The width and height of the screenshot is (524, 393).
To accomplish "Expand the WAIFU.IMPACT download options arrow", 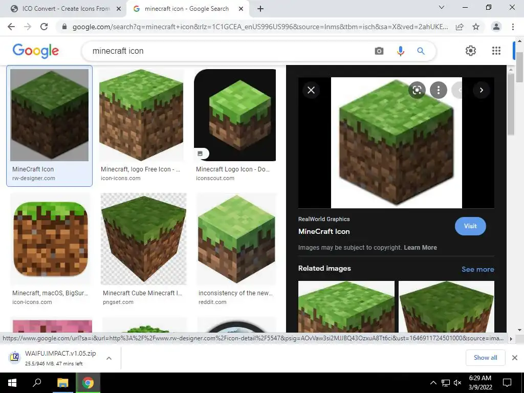I will tap(108, 358).
